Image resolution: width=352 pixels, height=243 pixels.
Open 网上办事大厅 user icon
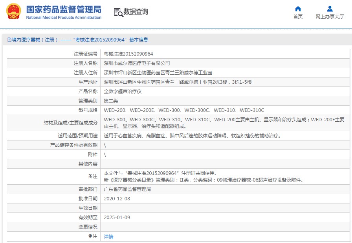330,9
